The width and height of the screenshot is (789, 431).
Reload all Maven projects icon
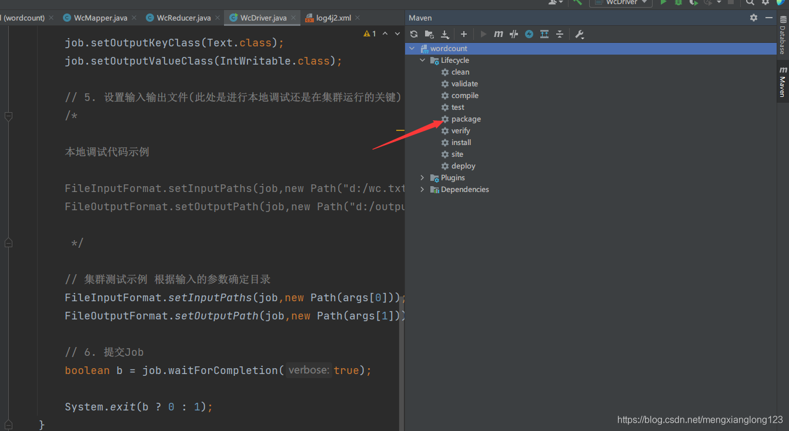[x=414, y=34]
